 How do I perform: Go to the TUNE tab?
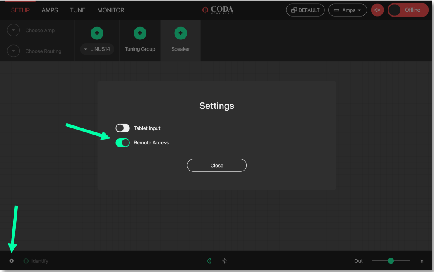[77, 10]
